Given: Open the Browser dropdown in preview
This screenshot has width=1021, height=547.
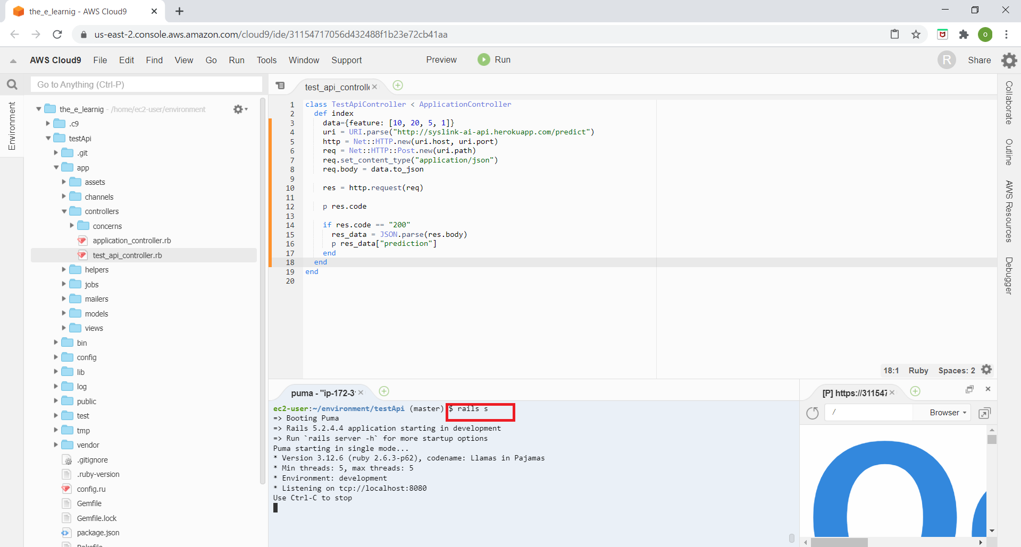Looking at the screenshot, I should point(948,413).
